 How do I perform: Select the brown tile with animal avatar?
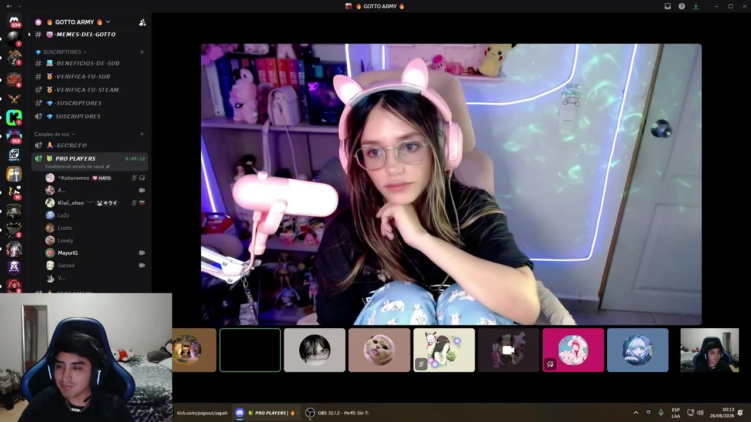[x=194, y=350]
